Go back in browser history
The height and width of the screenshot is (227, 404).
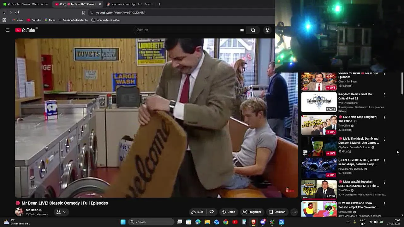5,13
